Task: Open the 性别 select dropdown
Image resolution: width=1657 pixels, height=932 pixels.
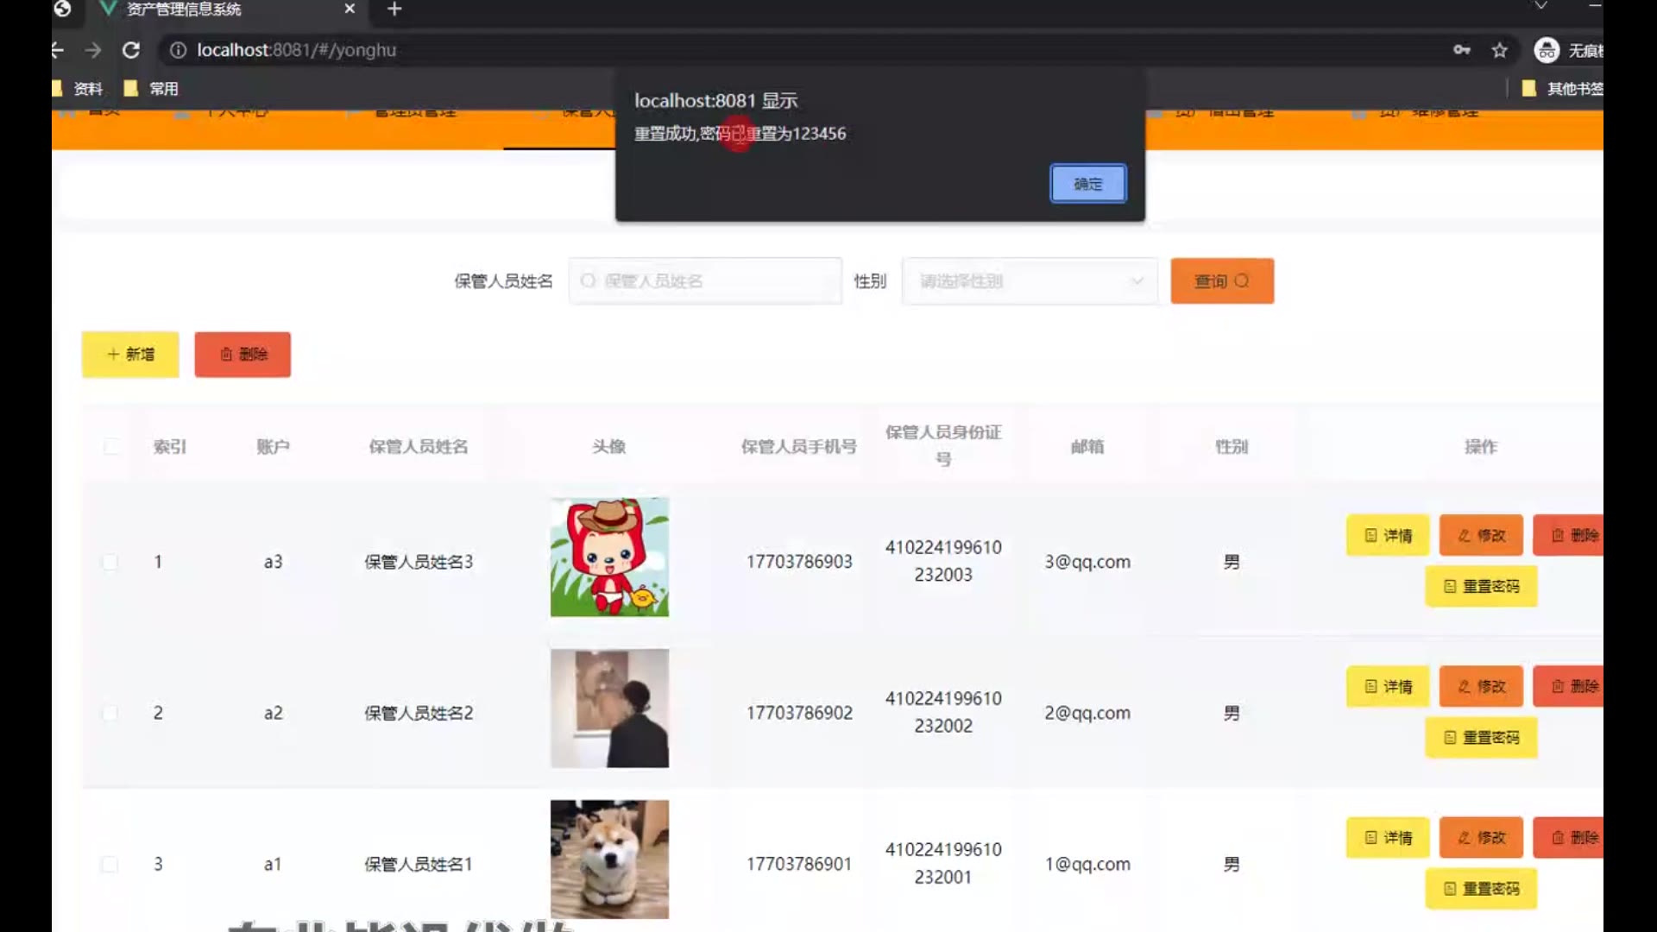Action: point(1030,280)
